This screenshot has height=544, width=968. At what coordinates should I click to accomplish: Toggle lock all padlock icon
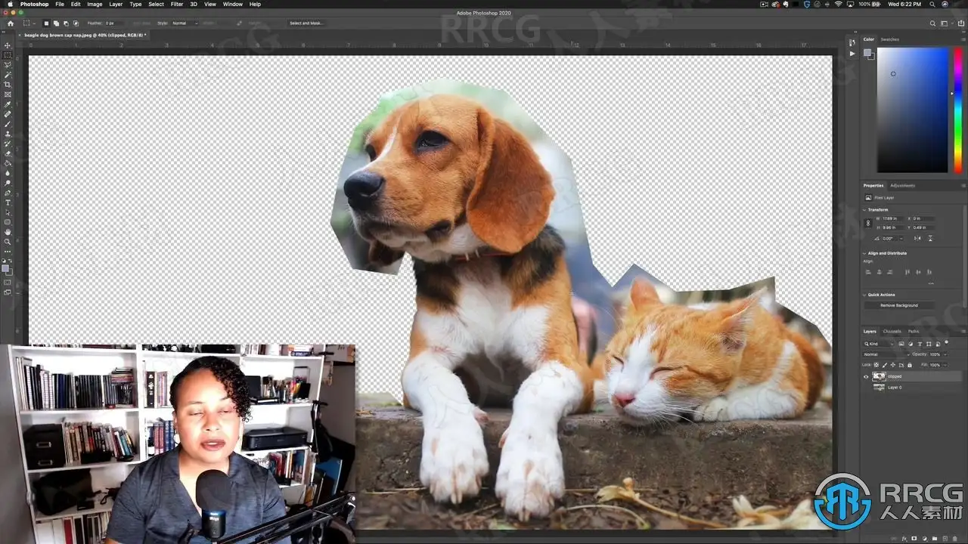pyautogui.click(x=909, y=365)
